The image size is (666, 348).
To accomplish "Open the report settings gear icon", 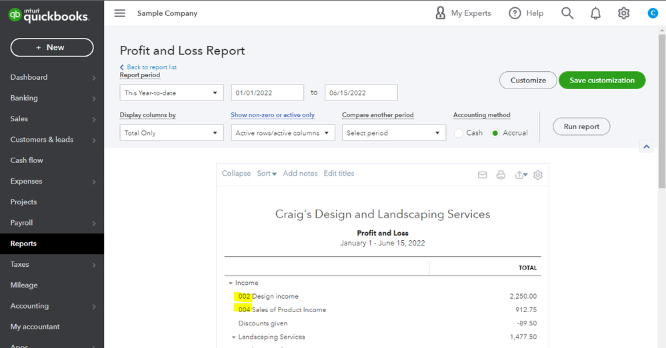I will click(539, 175).
